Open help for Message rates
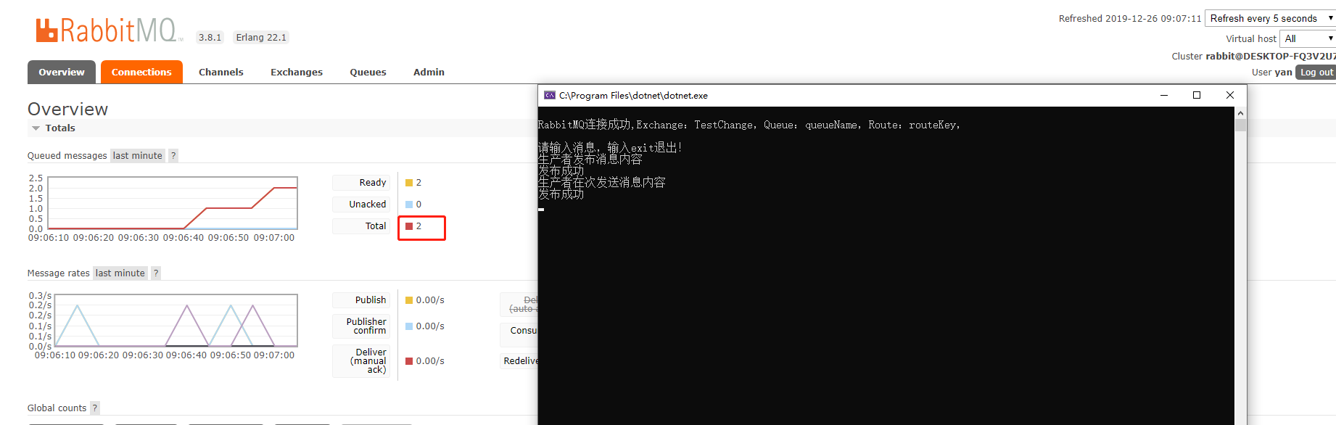The image size is (1336, 425). (x=156, y=273)
